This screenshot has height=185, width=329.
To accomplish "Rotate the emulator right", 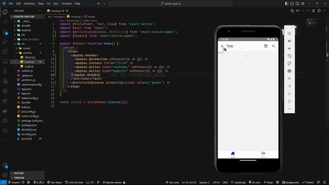I will (x=289, y=64).
